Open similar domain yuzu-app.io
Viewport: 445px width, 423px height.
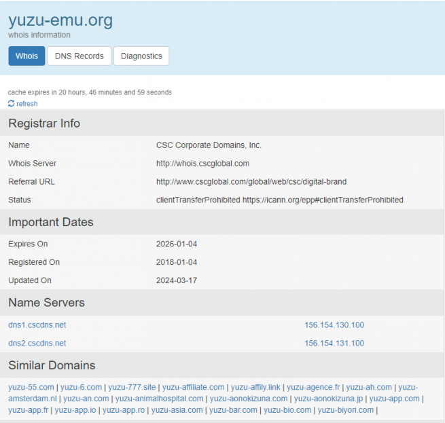tap(75, 410)
